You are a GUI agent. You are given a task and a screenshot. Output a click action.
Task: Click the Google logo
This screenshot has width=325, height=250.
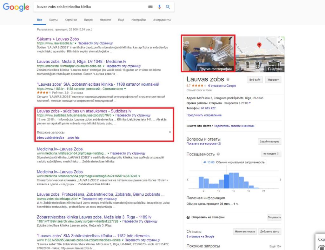(16, 7)
